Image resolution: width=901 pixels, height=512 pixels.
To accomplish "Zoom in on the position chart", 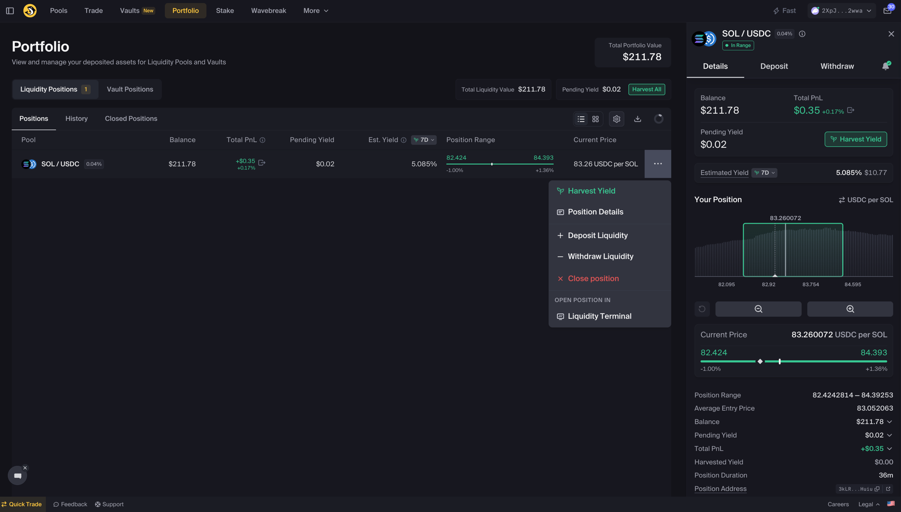I will coord(850,309).
